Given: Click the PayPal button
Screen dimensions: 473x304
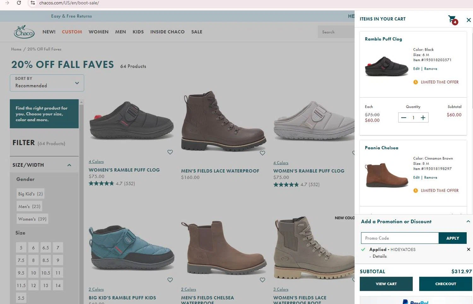Looking at the screenshot, I should tap(416, 301).
